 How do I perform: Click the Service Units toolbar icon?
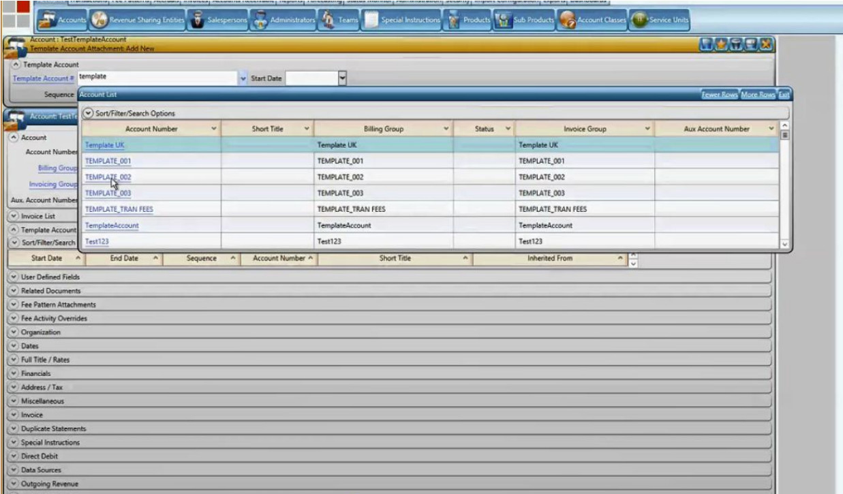(x=660, y=20)
